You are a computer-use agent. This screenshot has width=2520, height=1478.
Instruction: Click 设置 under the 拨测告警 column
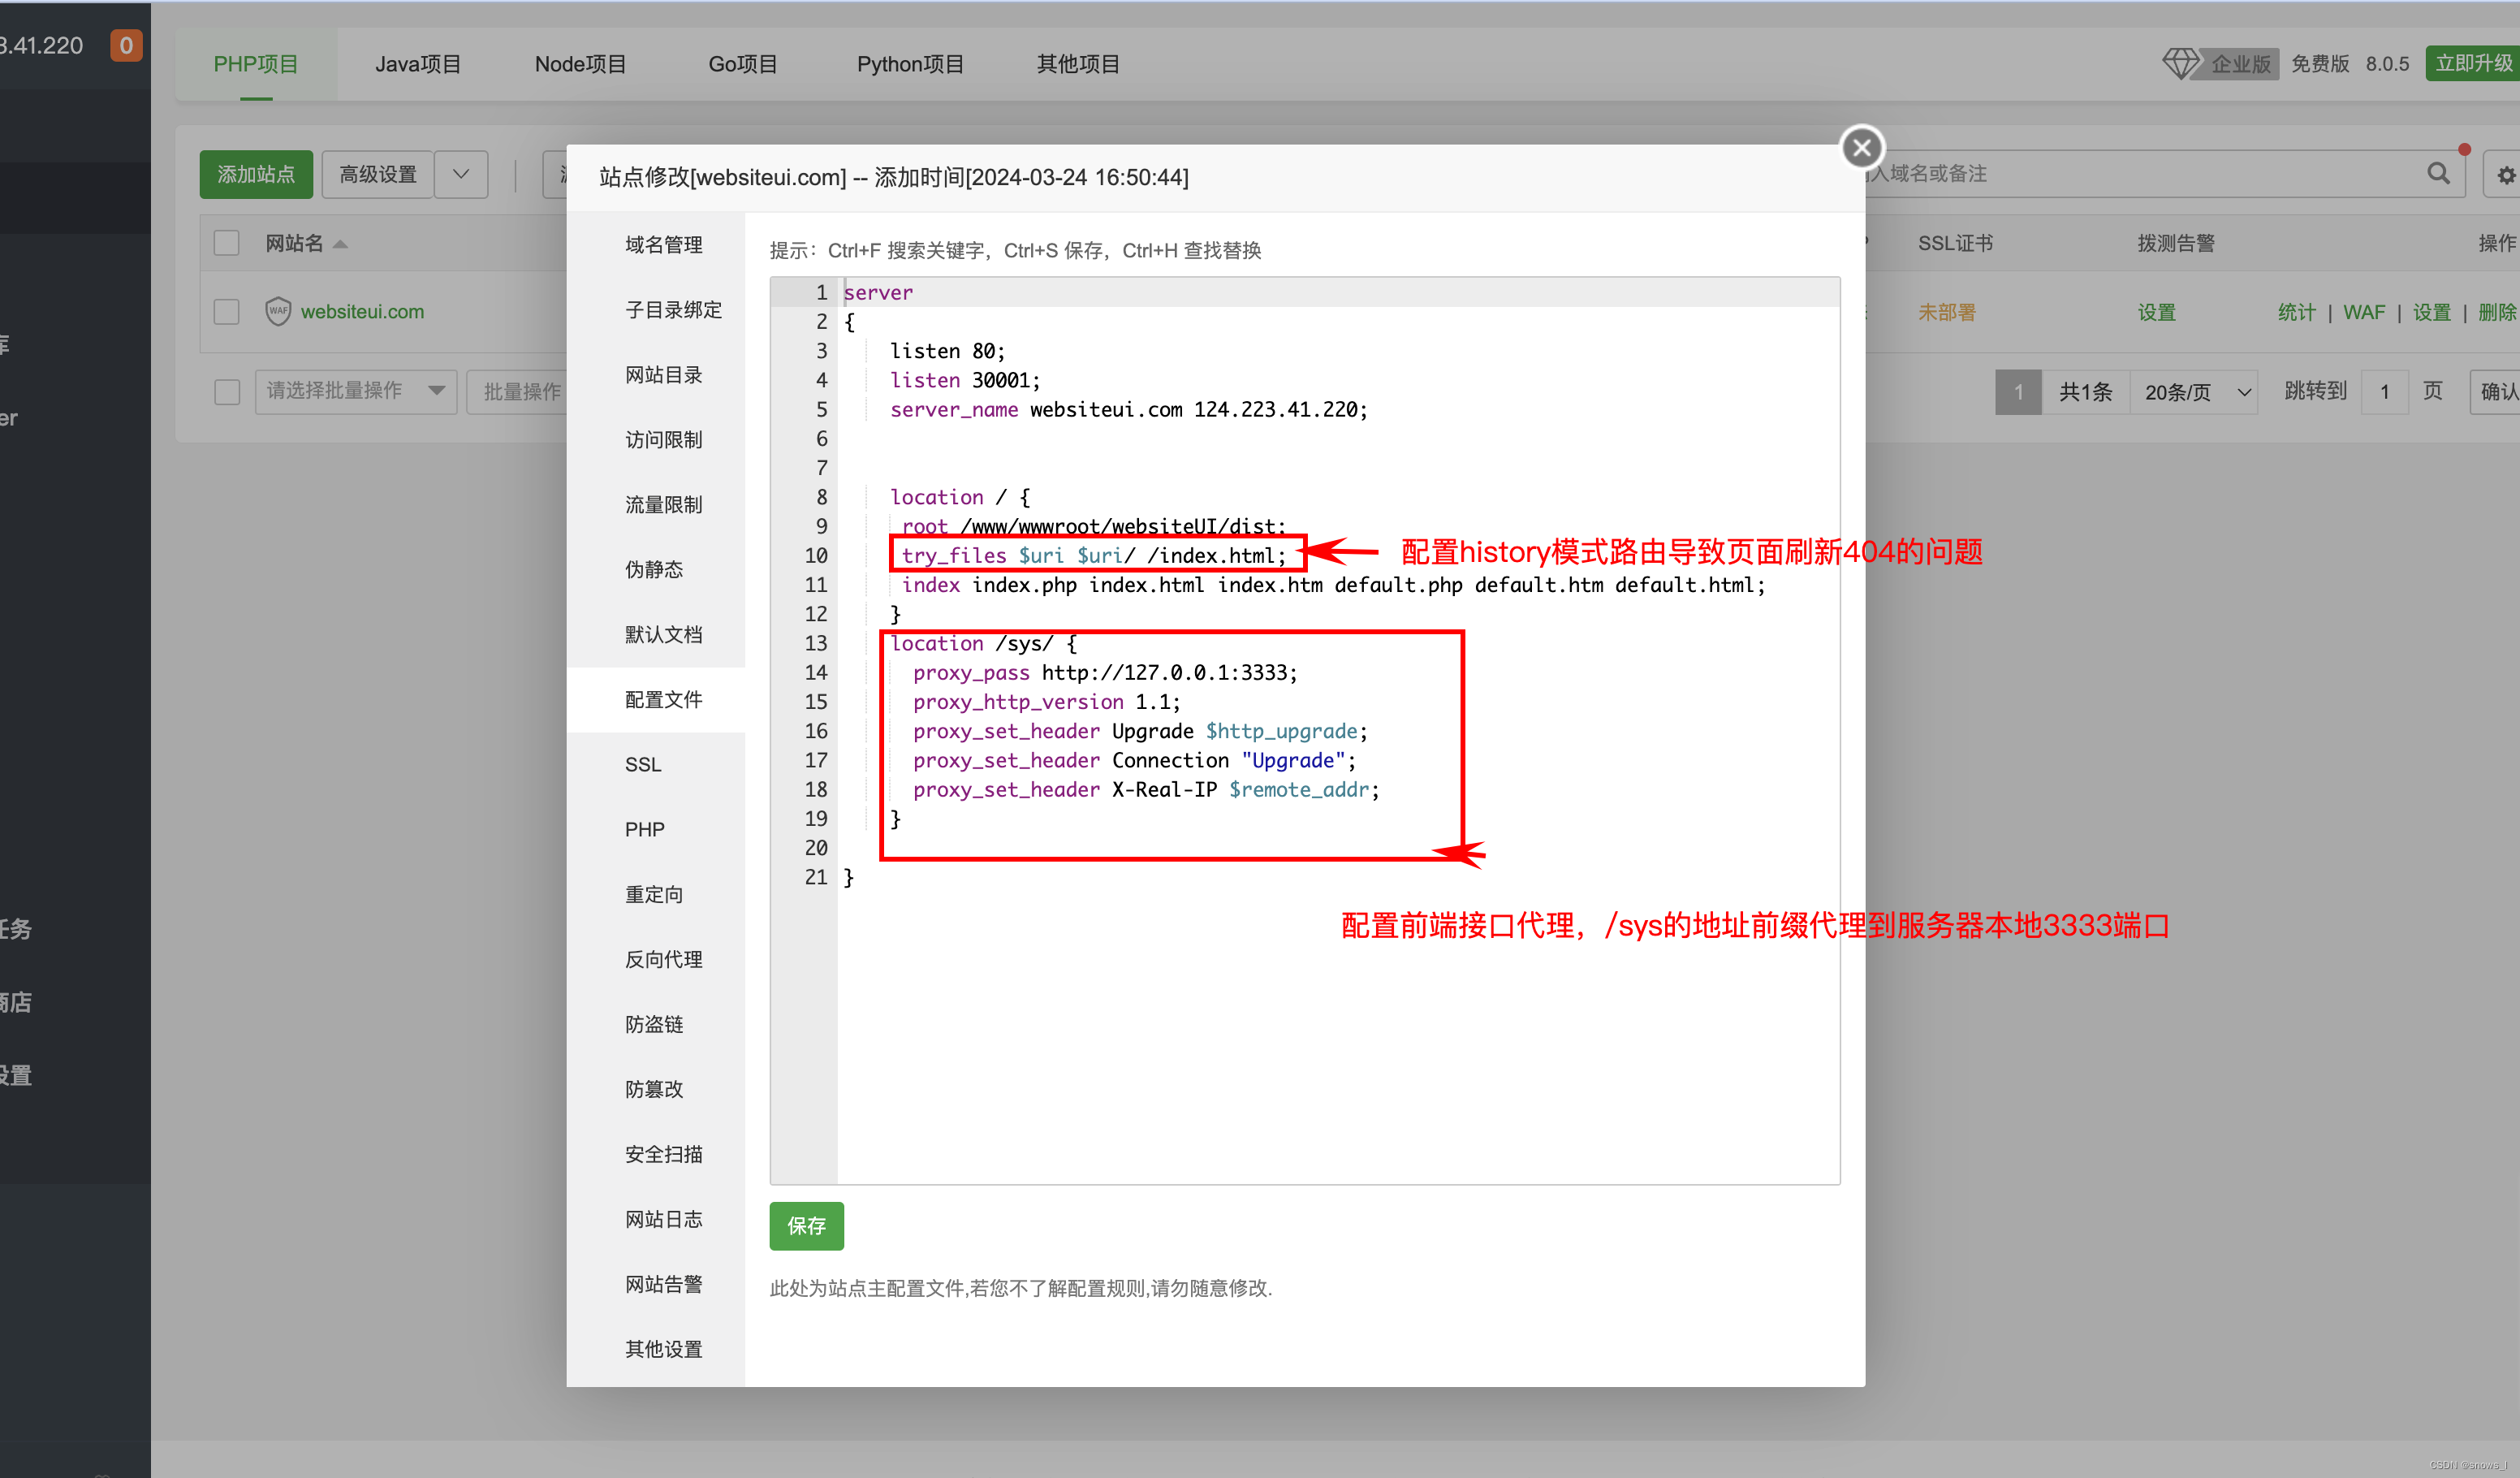point(2156,313)
